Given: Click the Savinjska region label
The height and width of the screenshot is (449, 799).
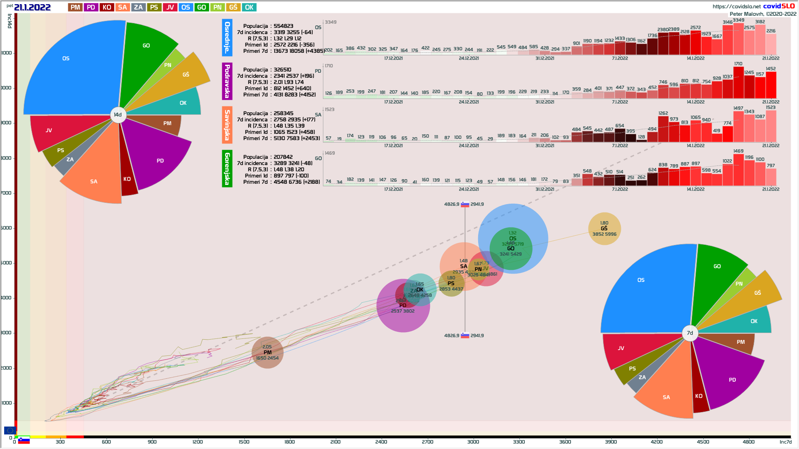Looking at the screenshot, I should point(227,125).
